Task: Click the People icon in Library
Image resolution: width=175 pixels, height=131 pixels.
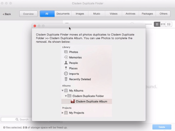Action: [x=66, y=63]
